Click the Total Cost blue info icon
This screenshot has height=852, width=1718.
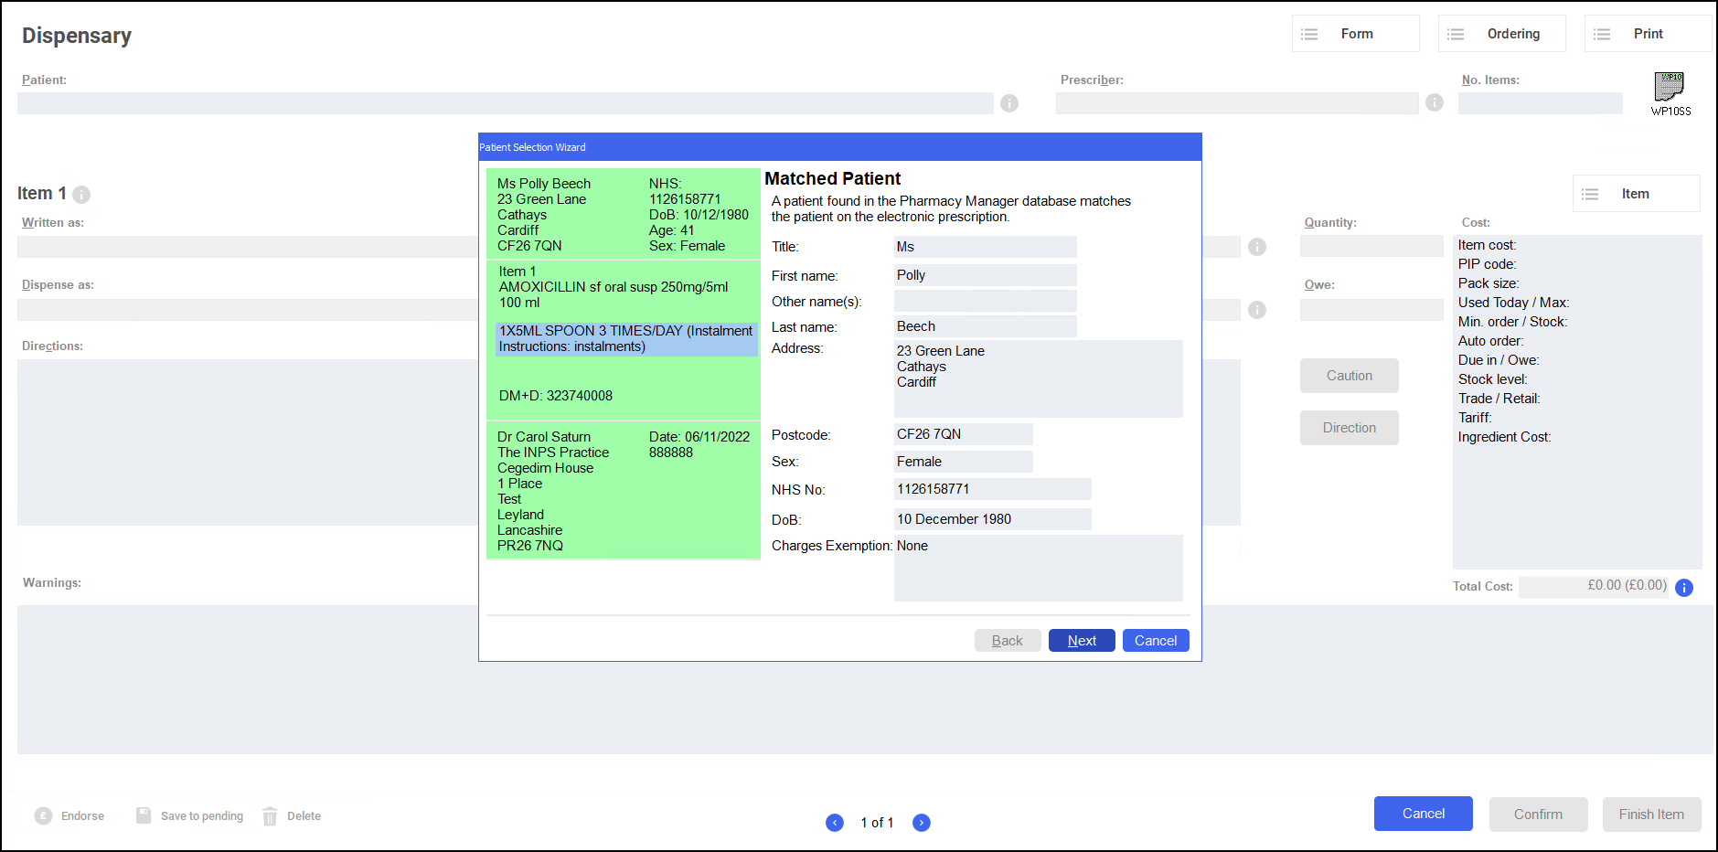click(1684, 588)
